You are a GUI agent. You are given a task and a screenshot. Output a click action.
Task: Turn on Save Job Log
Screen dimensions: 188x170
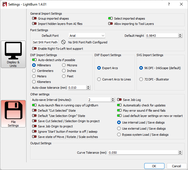119,100
